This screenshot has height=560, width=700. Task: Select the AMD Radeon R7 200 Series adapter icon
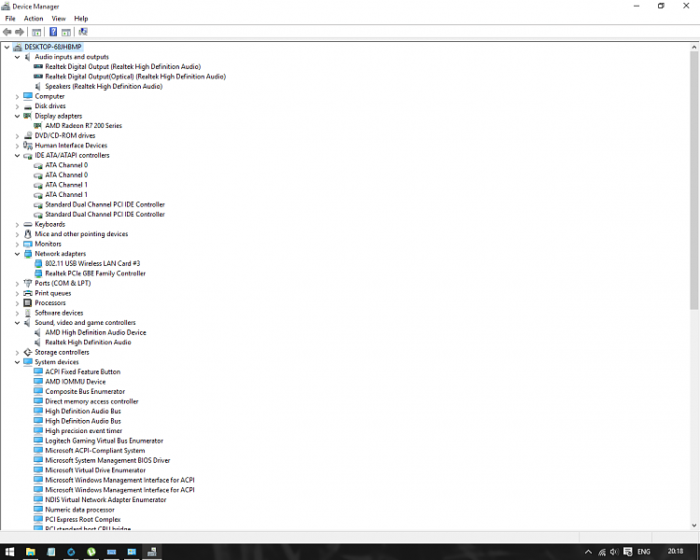(38, 126)
